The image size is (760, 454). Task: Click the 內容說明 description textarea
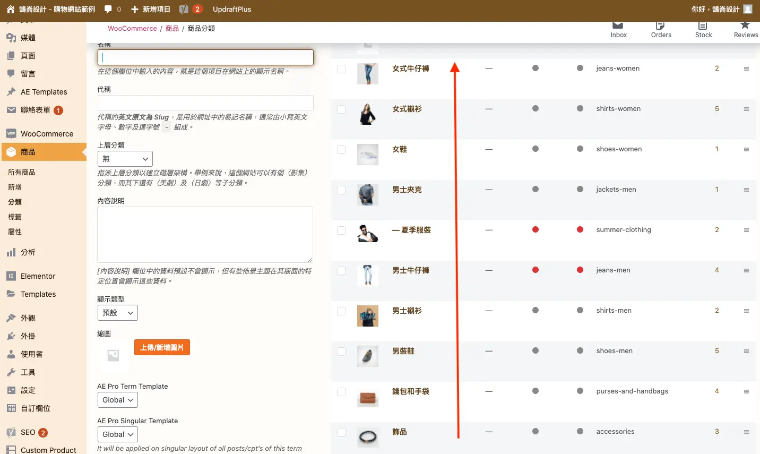click(205, 235)
